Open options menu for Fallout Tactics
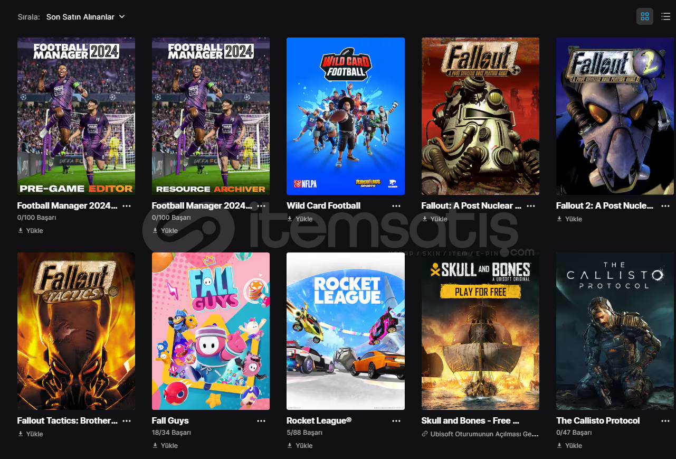The height and width of the screenshot is (459, 676). pyautogui.click(x=127, y=421)
